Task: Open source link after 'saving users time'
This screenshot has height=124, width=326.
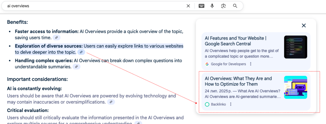Action: 57,38
